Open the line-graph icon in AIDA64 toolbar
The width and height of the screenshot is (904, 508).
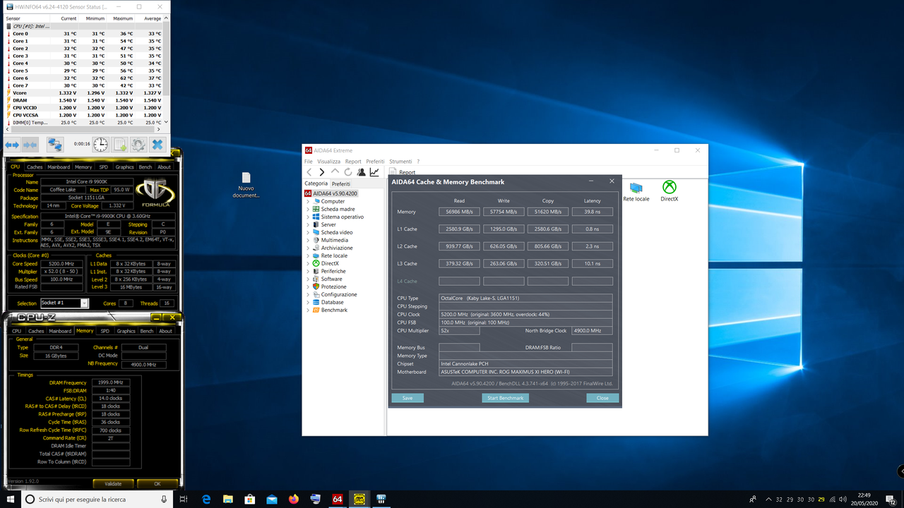[x=374, y=171]
